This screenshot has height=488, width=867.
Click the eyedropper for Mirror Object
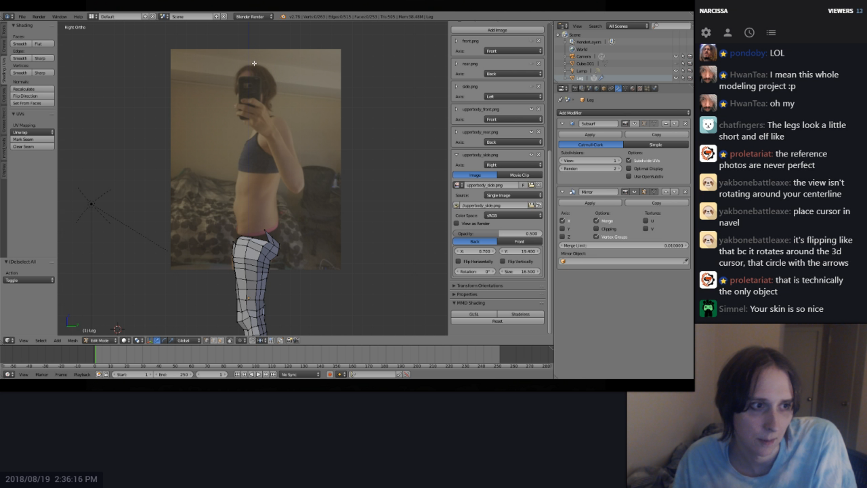coord(685,261)
